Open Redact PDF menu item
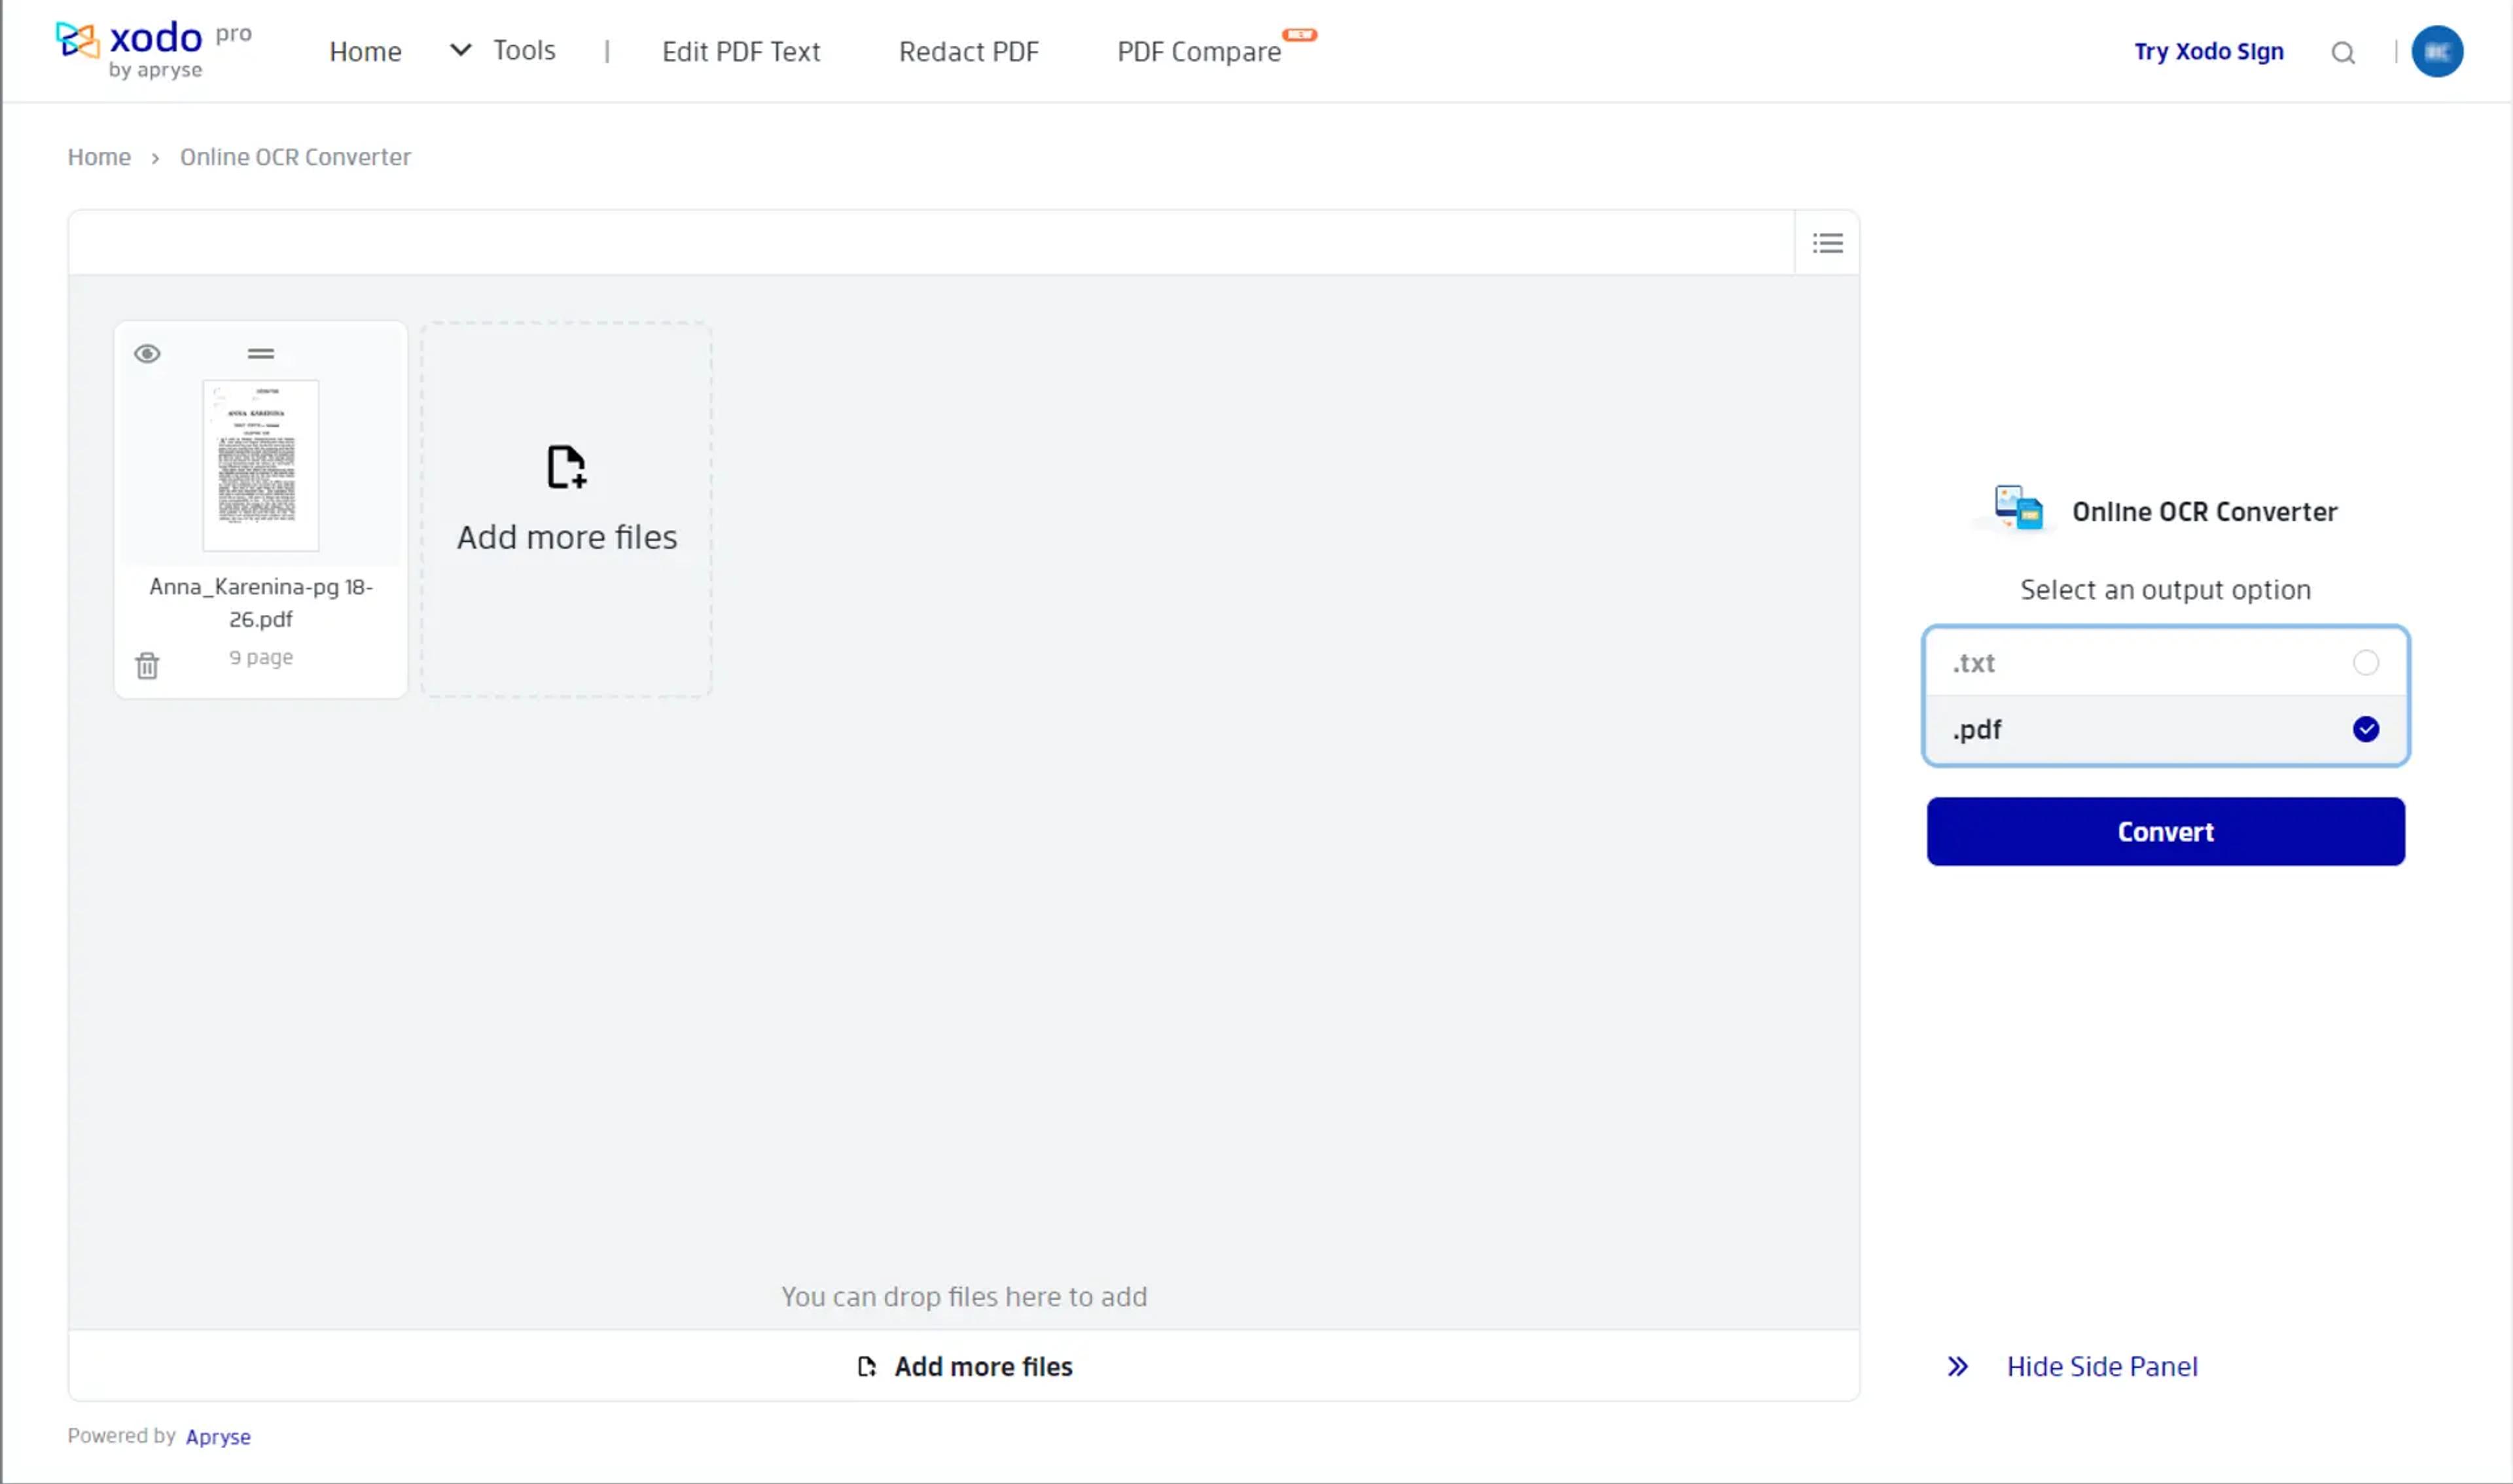 click(968, 52)
